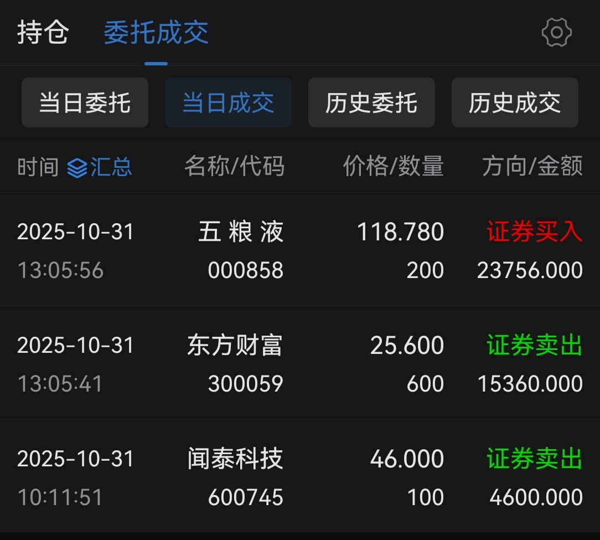Click the time 10:11:51

click(x=60, y=497)
